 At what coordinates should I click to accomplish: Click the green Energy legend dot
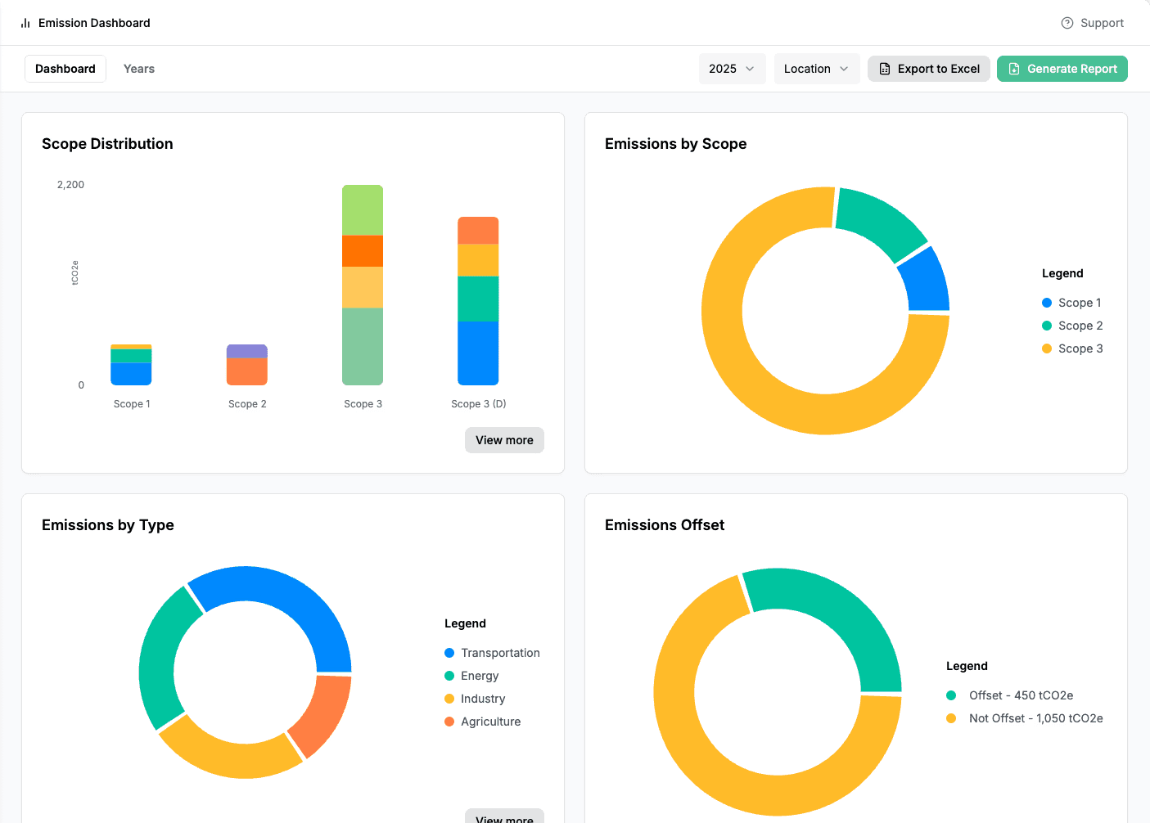449,676
